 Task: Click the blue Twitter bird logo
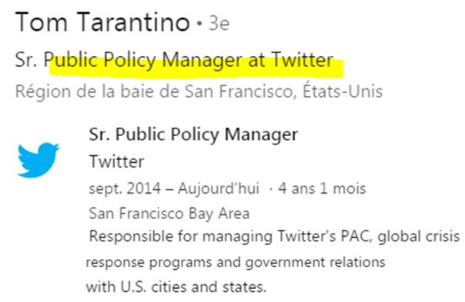(x=38, y=160)
